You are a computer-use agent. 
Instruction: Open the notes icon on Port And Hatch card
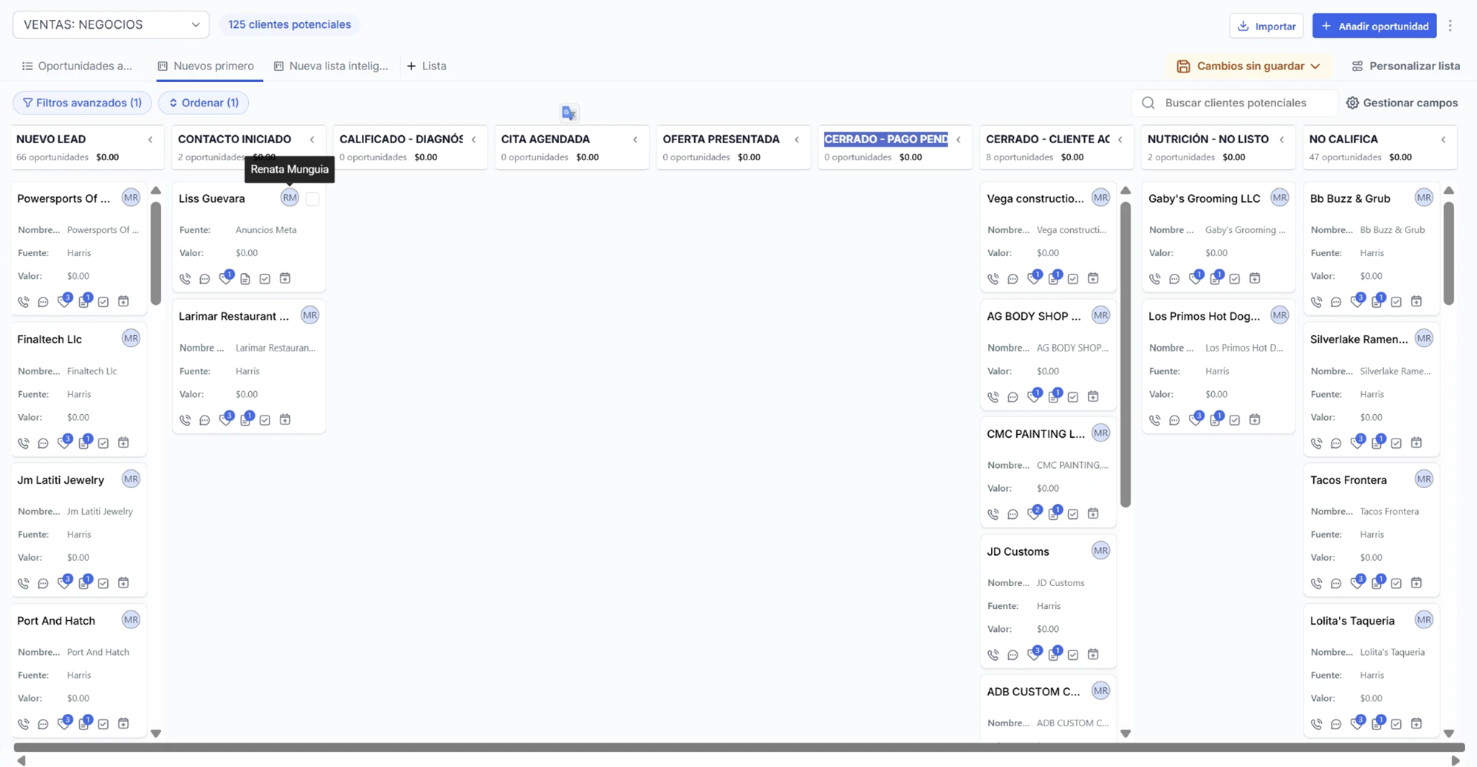point(84,724)
